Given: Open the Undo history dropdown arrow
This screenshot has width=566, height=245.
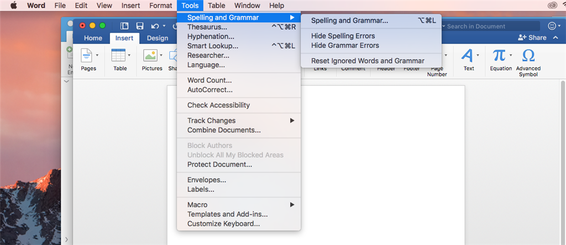Looking at the screenshot, I should (x=164, y=26).
